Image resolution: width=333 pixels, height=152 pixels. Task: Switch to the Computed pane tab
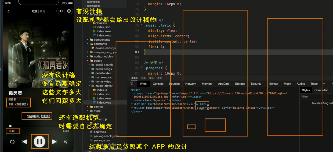tap(321, 90)
